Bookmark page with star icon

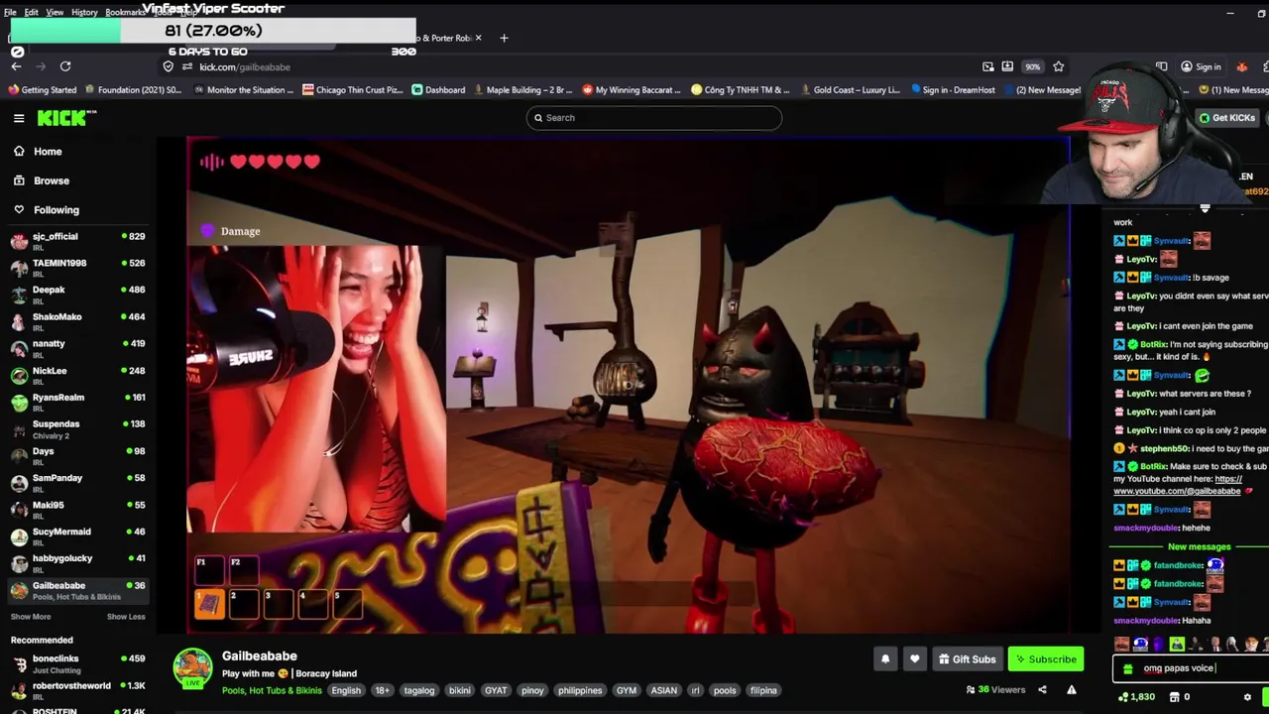(1059, 66)
